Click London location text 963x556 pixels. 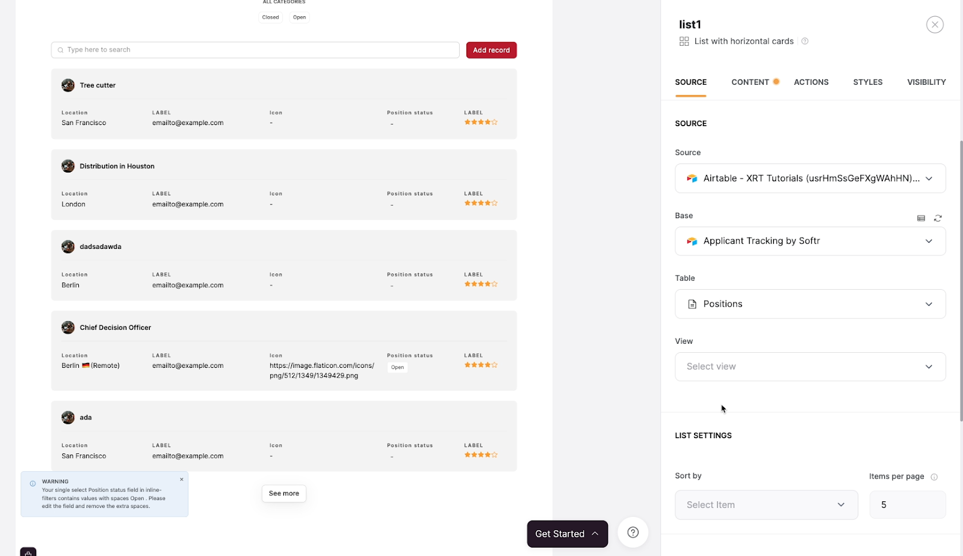[x=73, y=204]
